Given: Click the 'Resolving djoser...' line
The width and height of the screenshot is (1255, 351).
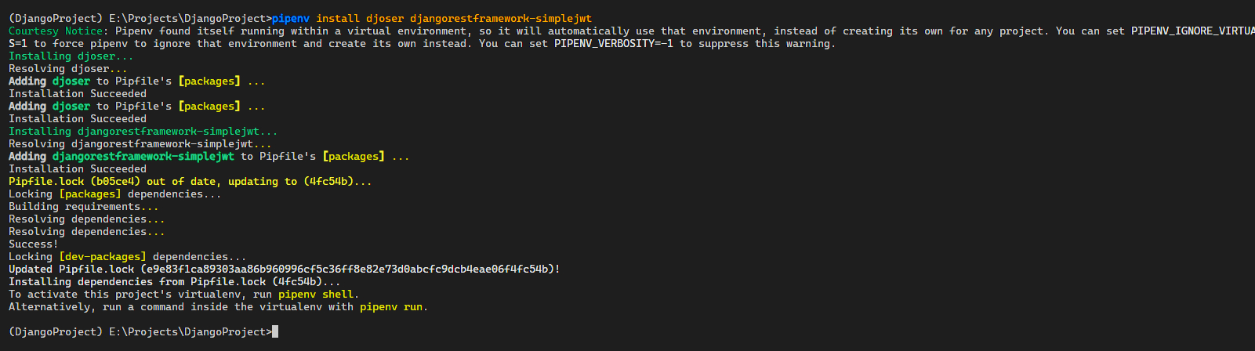Looking at the screenshot, I should click(x=68, y=69).
